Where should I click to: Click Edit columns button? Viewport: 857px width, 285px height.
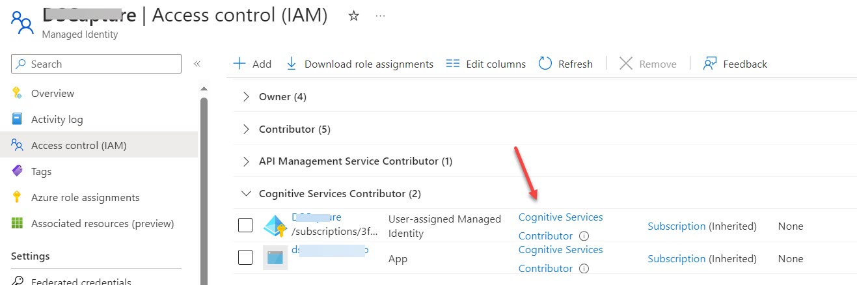[486, 64]
